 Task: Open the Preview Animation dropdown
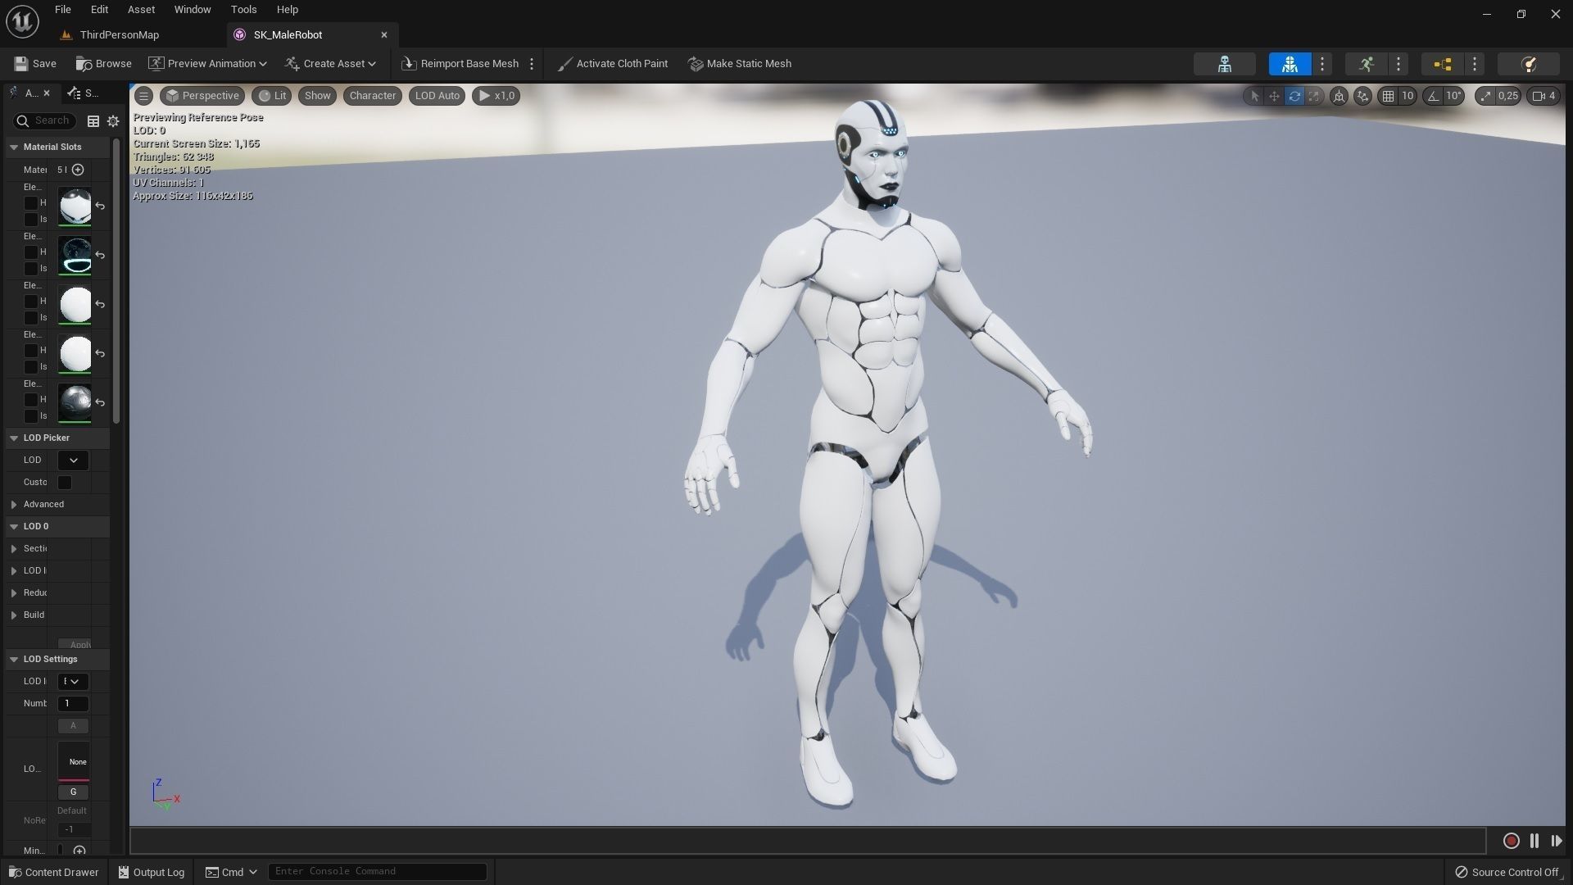click(x=208, y=64)
